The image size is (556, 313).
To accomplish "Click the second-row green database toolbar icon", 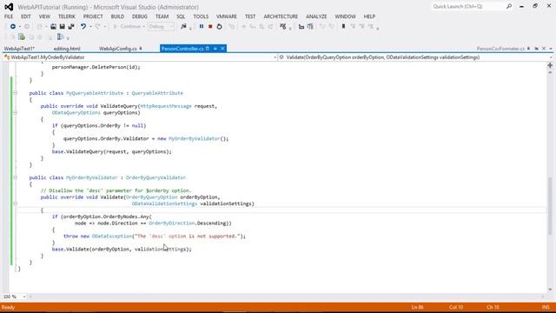I will pos(22,37).
